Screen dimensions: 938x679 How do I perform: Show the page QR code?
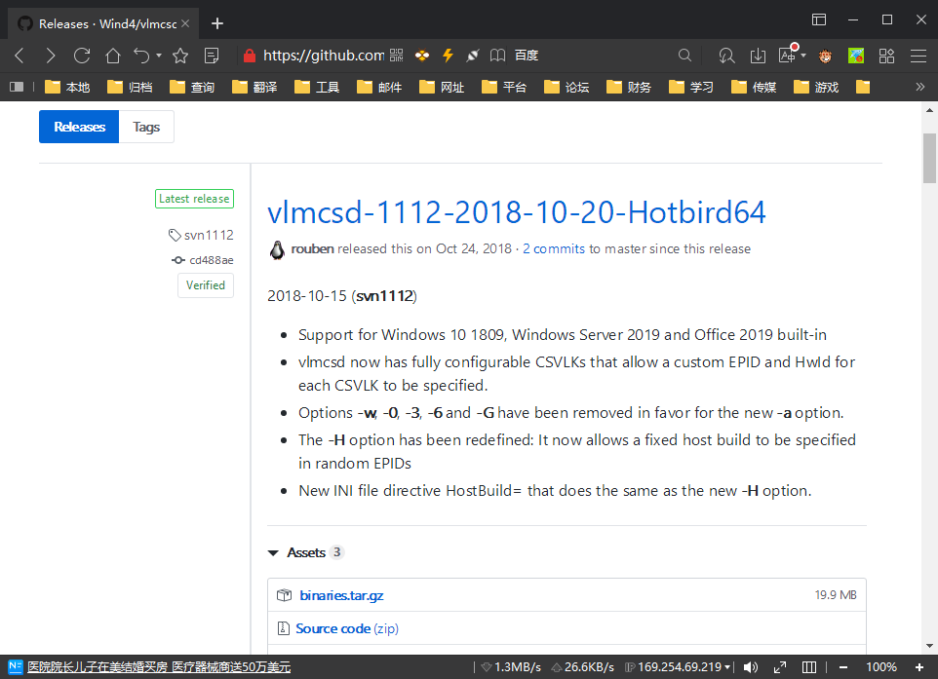pos(396,56)
